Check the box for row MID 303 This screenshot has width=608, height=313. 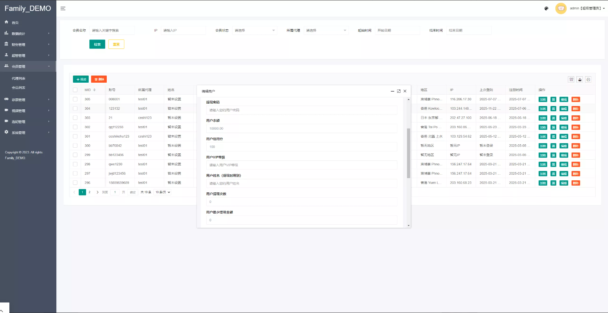coord(75,118)
